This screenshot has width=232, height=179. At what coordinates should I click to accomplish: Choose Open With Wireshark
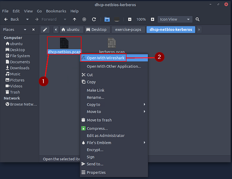[114, 58]
